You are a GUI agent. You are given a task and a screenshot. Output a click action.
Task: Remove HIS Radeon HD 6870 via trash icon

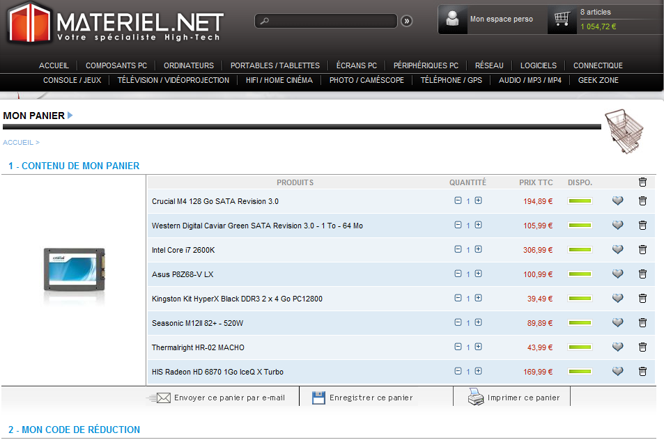click(x=642, y=372)
